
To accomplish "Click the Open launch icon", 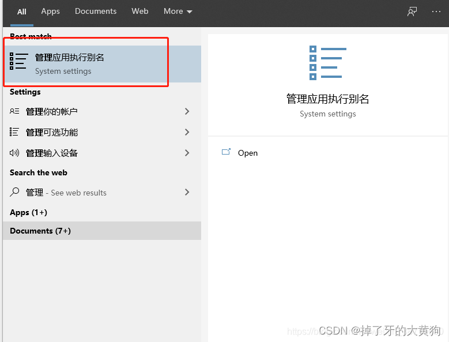I will click(226, 152).
